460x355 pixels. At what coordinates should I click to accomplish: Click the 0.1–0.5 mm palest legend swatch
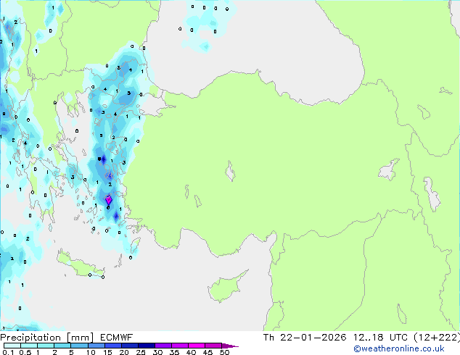[12, 346]
